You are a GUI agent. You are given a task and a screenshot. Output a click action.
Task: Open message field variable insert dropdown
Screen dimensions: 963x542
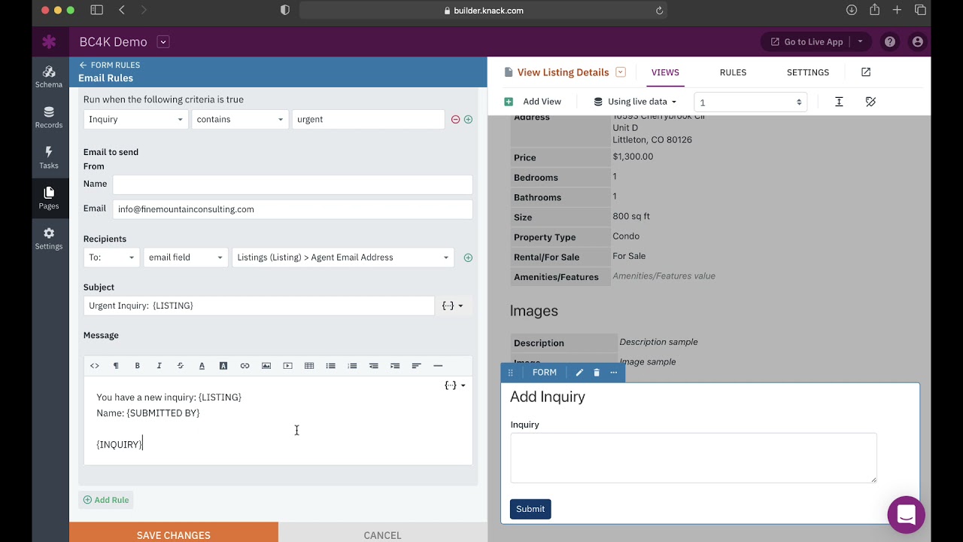455,385
